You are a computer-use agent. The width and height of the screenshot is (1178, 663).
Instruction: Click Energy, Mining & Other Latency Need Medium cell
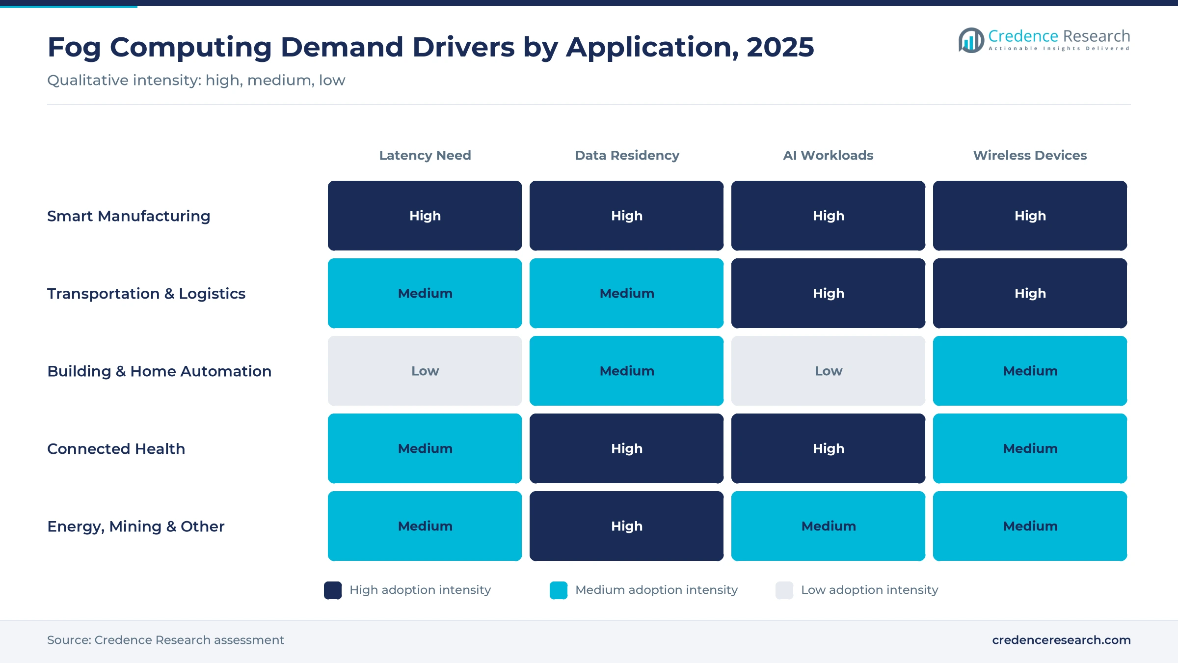[425, 526]
